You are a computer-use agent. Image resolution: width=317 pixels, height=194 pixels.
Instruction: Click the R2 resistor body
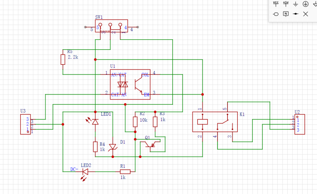pyautogui.click(x=135, y=122)
